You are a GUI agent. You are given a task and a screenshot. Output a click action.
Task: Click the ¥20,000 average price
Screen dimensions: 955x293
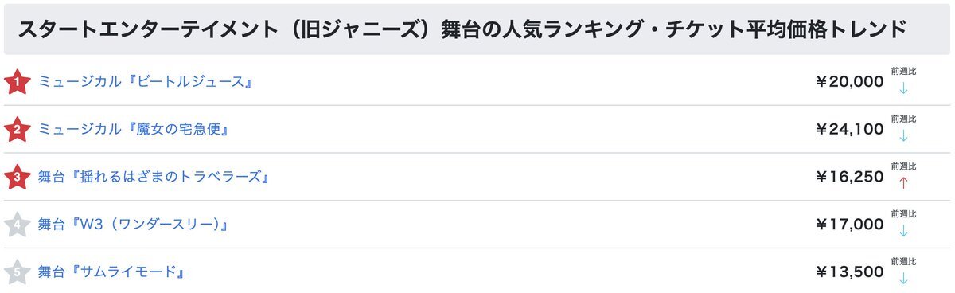tap(849, 81)
